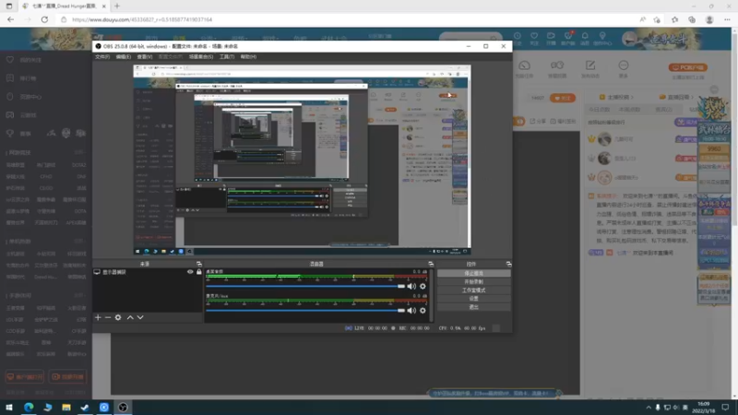Mute the desktop audio speaker icon
The image size is (738, 415).
point(411,286)
